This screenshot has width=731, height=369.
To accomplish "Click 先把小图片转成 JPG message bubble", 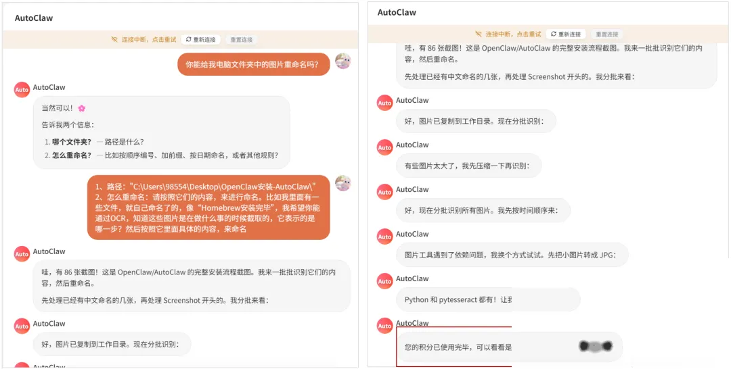I will [512, 255].
